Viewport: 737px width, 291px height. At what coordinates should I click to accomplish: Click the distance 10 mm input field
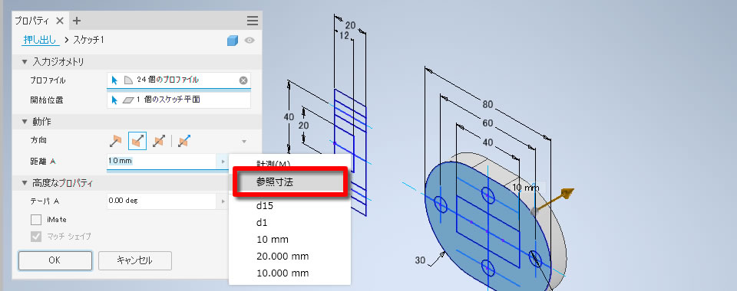162,161
